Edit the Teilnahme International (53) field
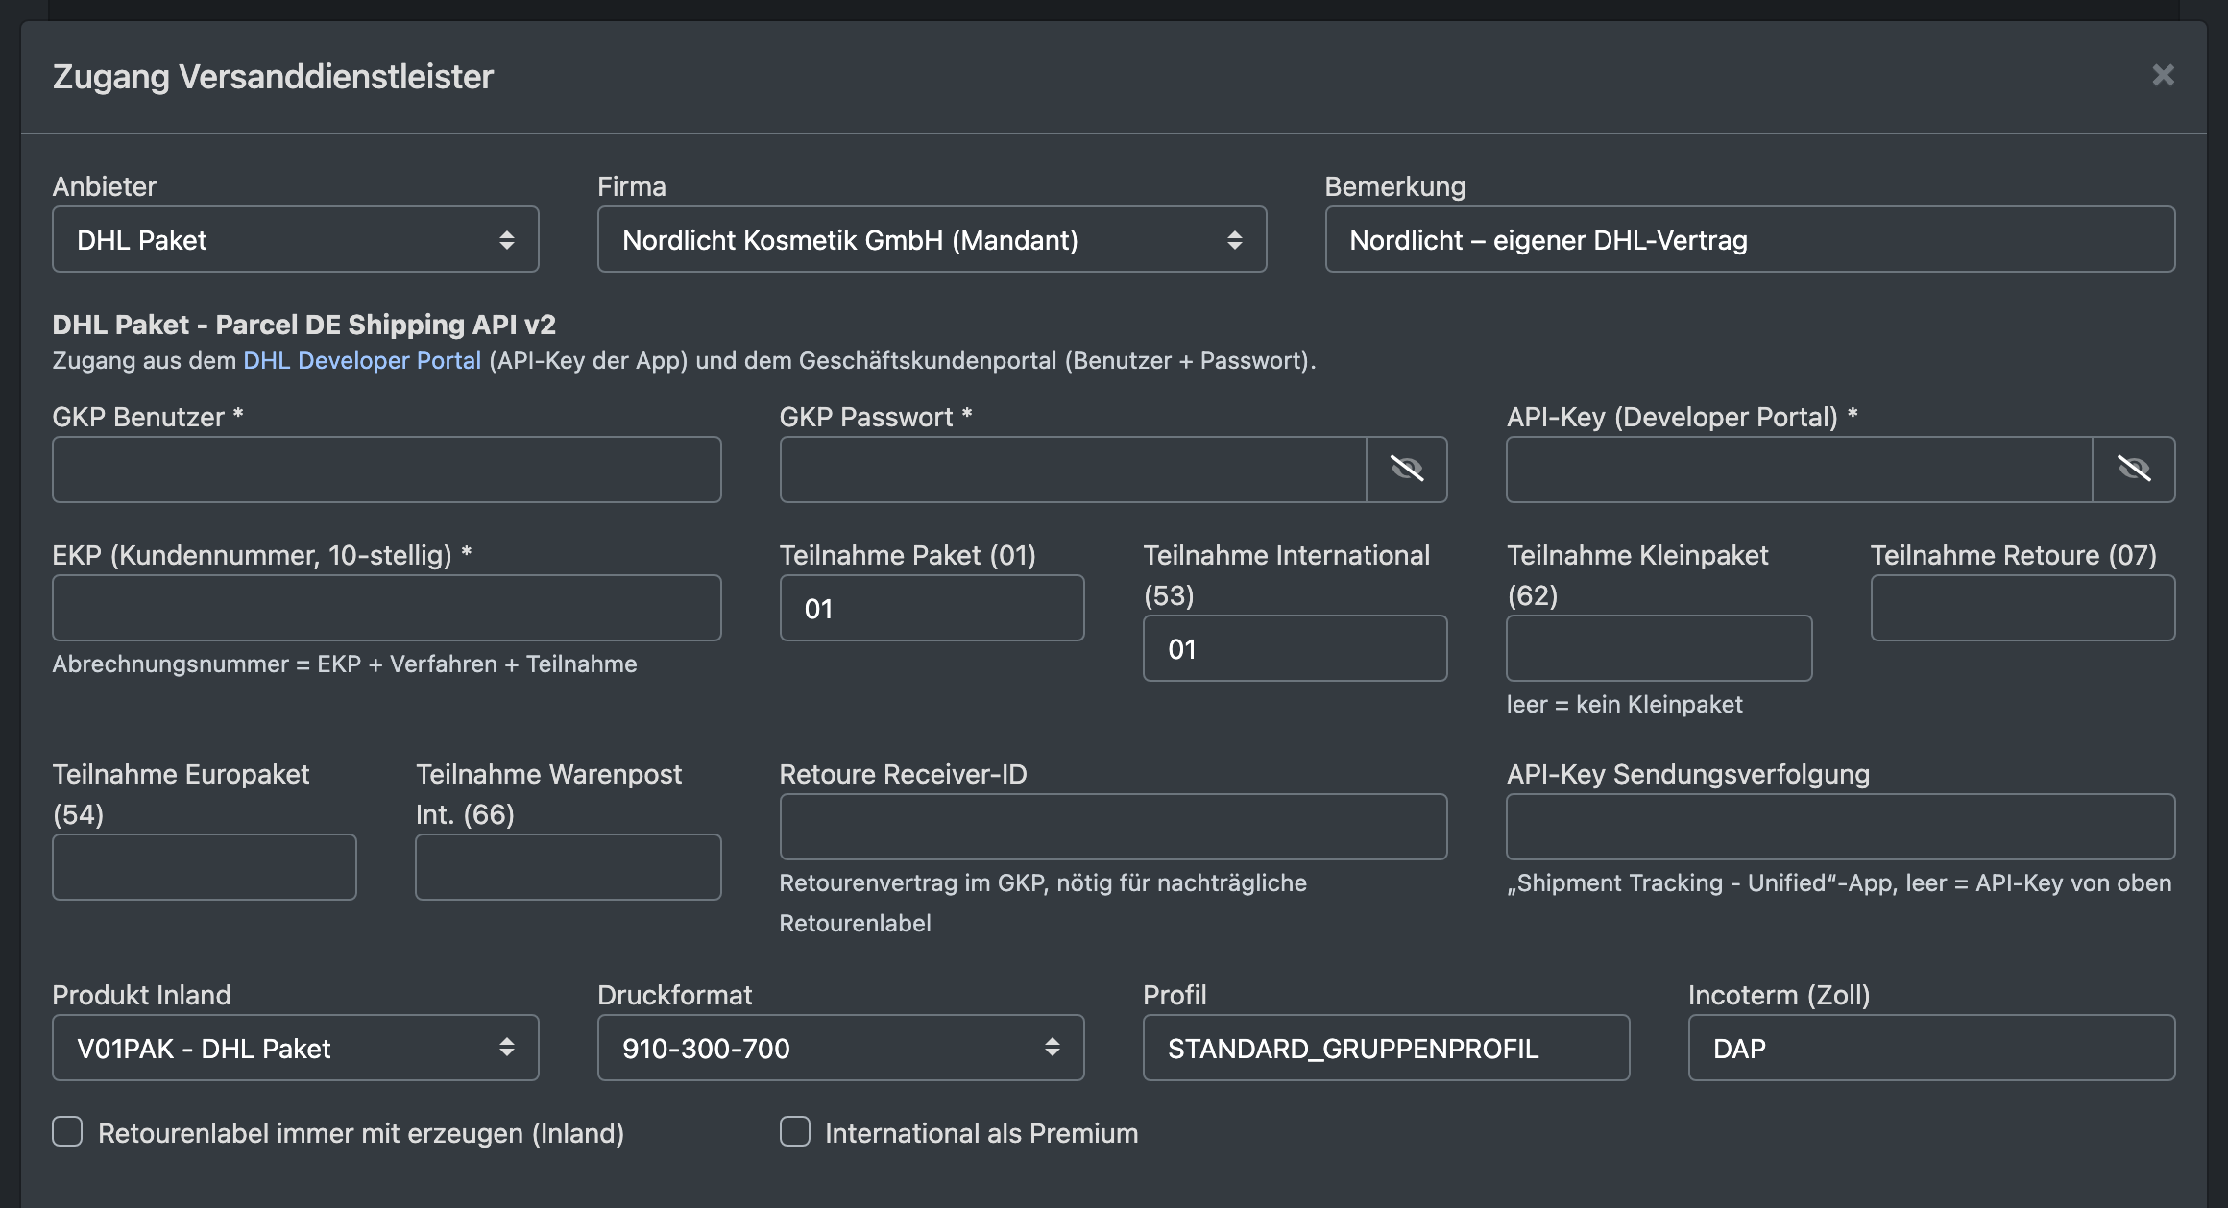Screen dimensions: 2228x1208 point(1295,648)
